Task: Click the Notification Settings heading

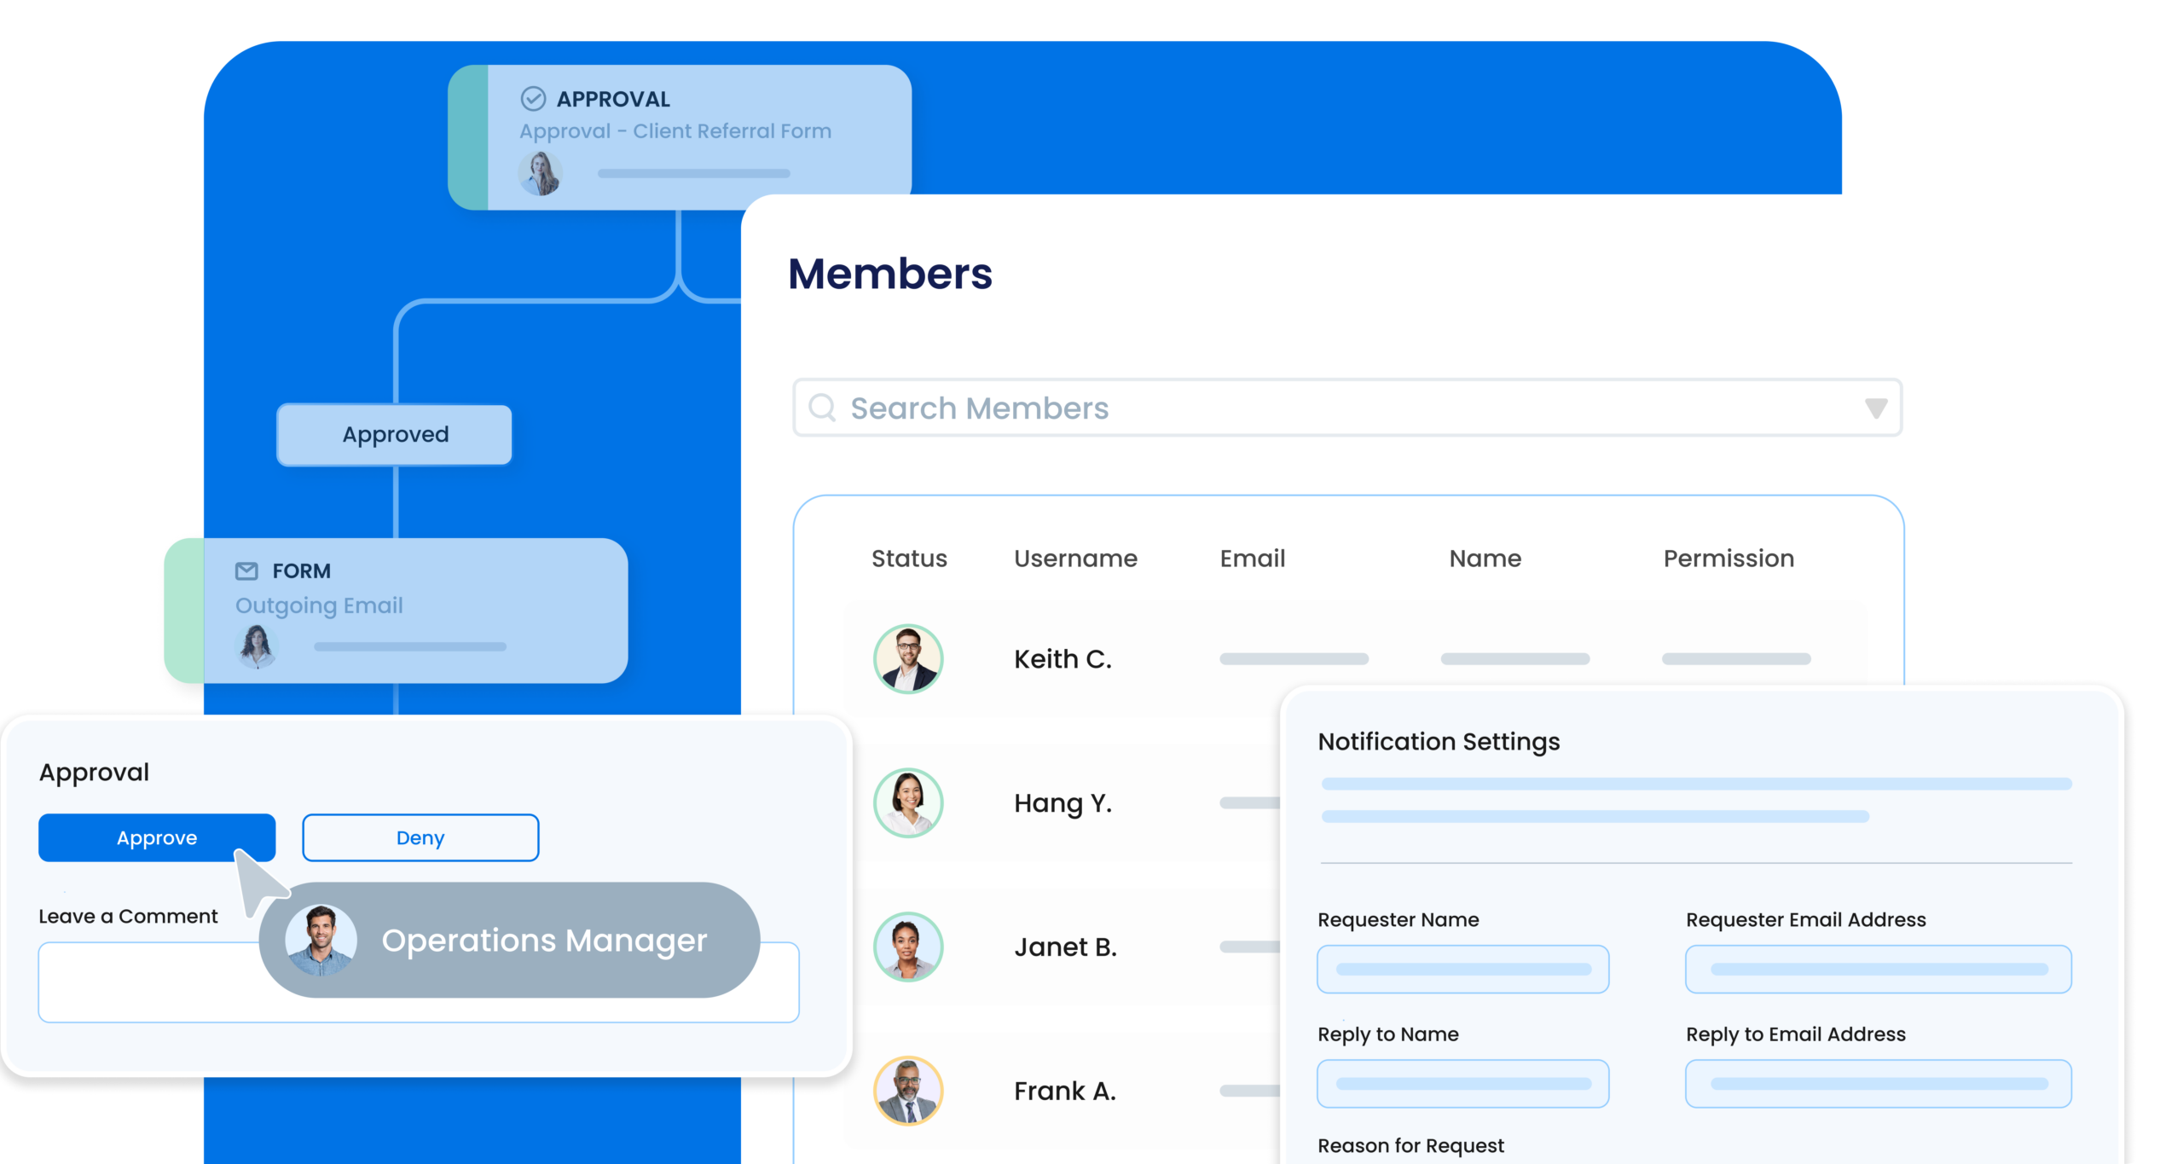Action: tap(1439, 741)
